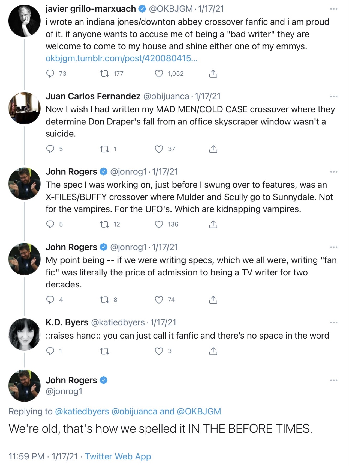Screen dimensions: 349x466
Task: View K.D. Byers' profile avatar
Action: [24, 334]
